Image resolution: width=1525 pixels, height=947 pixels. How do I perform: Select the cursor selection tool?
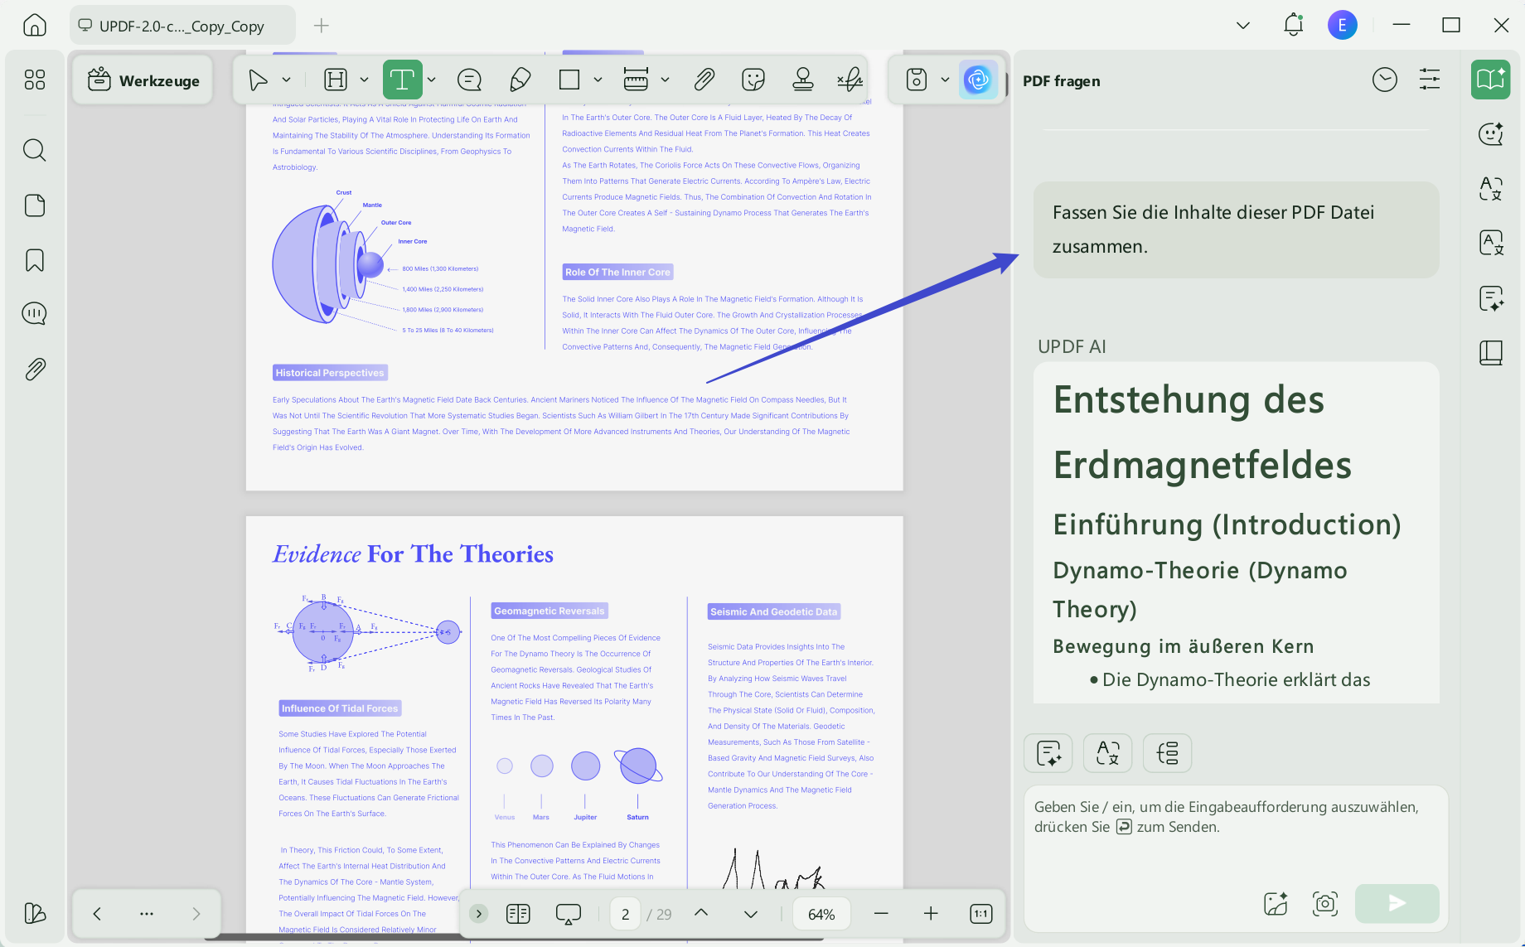click(258, 80)
